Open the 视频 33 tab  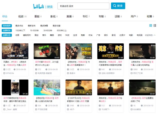click(22, 16)
